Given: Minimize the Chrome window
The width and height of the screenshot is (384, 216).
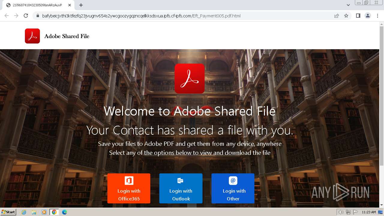Looking at the screenshot, I should [358, 3].
